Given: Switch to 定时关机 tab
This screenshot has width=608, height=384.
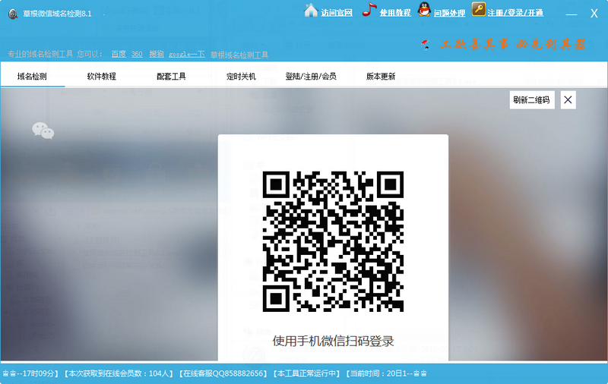Looking at the screenshot, I should coord(241,76).
